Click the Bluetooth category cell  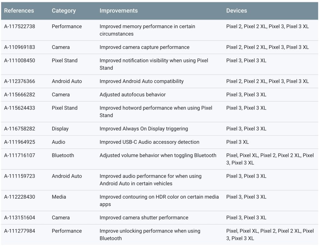tap(63, 155)
